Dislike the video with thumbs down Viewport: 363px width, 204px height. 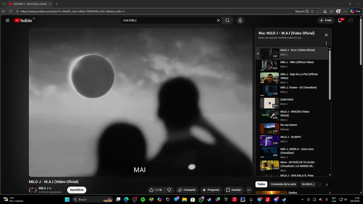(x=169, y=190)
